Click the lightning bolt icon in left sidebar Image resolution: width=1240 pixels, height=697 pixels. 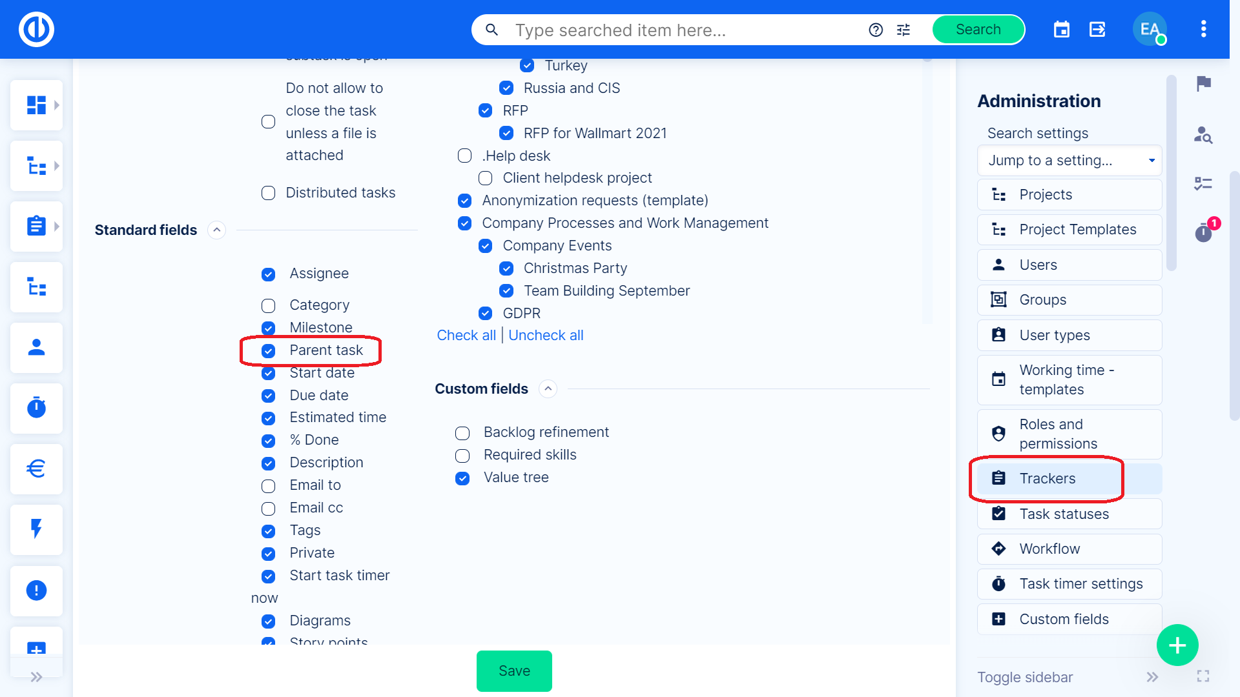[x=36, y=529]
